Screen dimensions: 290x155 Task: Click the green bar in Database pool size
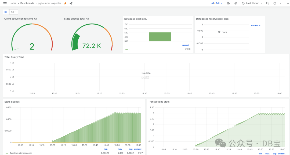(160, 37)
